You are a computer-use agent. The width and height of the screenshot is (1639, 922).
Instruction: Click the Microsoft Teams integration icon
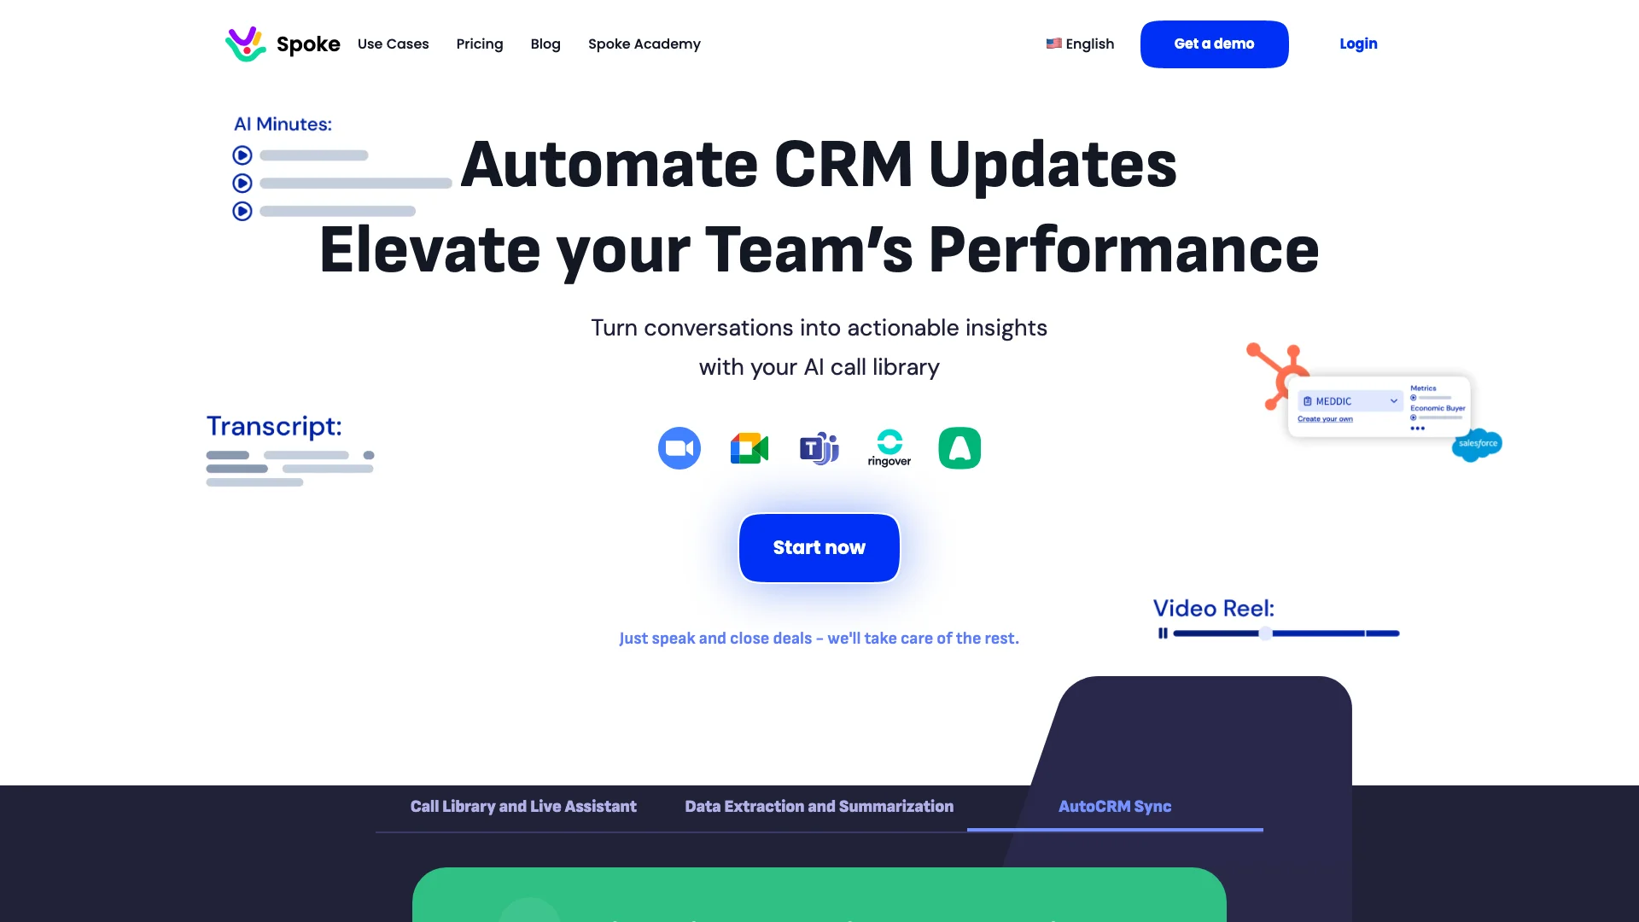click(x=819, y=447)
